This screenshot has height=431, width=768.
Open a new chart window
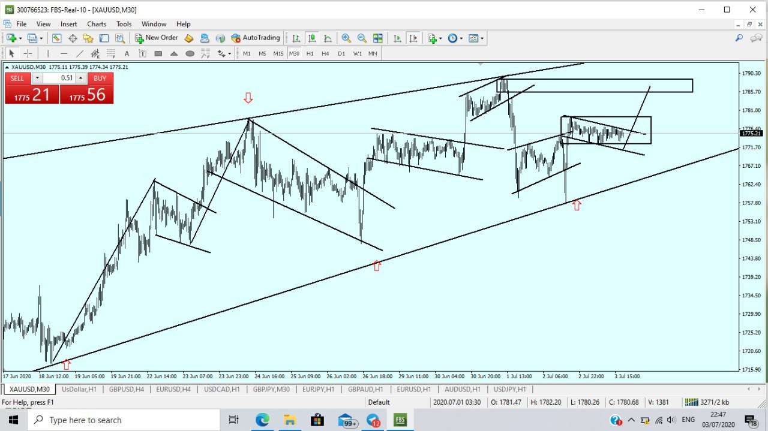point(11,38)
